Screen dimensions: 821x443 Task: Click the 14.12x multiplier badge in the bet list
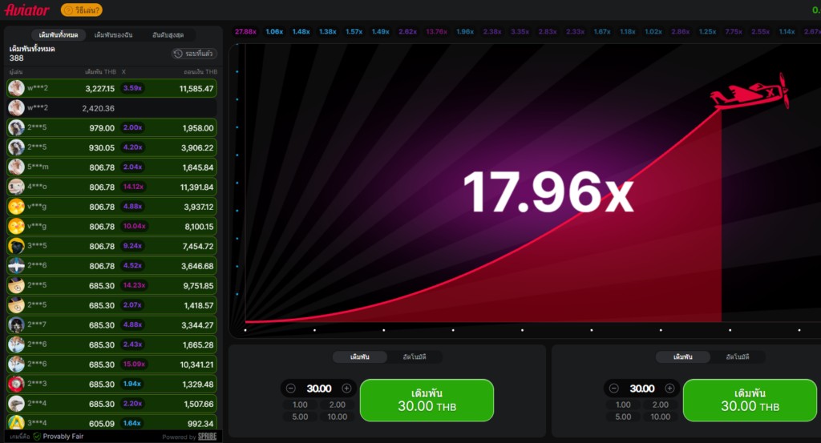(133, 187)
